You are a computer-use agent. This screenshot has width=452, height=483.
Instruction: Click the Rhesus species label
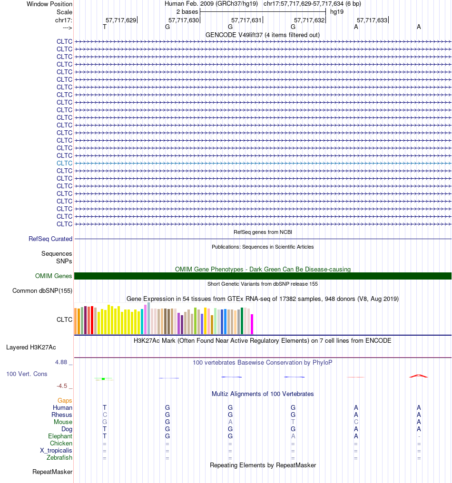click(62, 415)
